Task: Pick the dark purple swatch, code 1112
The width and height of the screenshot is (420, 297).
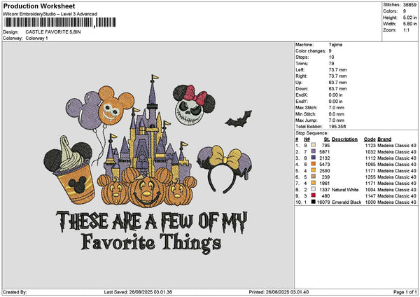Action: coord(314,158)
